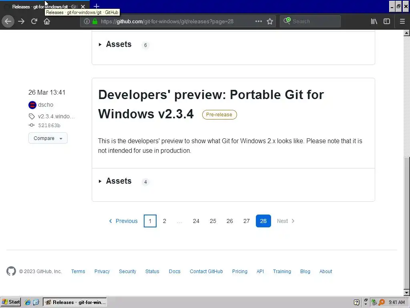Open the Blog footer link
The height and width of the screenshot is (308, 410).
tap(305, 272)
